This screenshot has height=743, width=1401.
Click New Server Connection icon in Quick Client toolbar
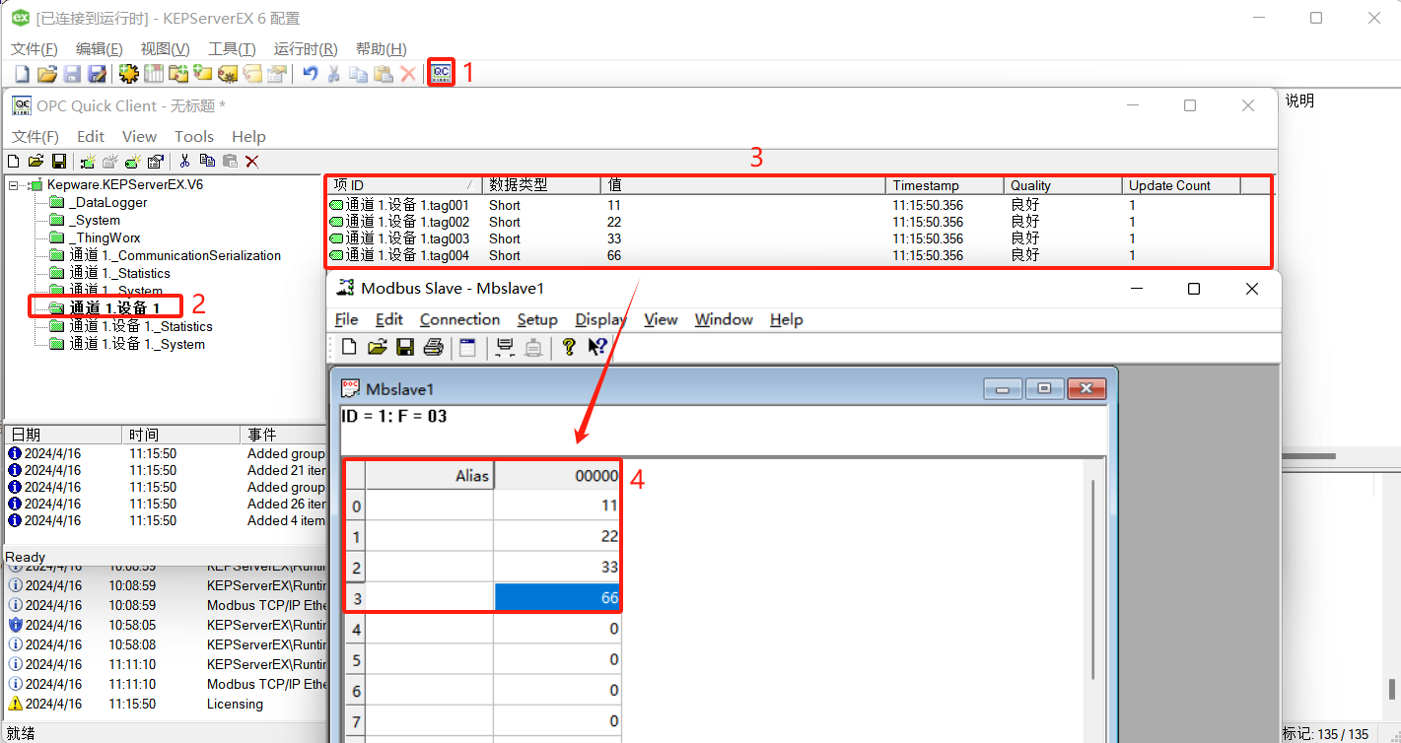click(87, 161)
